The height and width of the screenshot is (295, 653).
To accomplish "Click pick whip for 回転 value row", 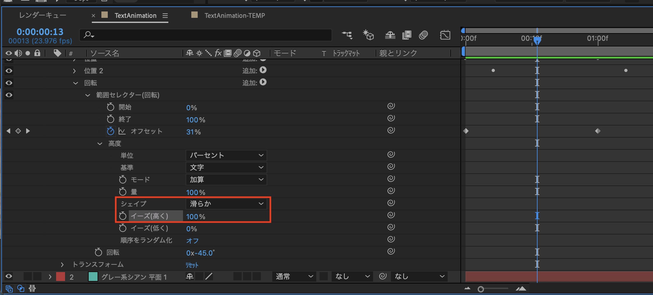I will click(x=391, y=251).
